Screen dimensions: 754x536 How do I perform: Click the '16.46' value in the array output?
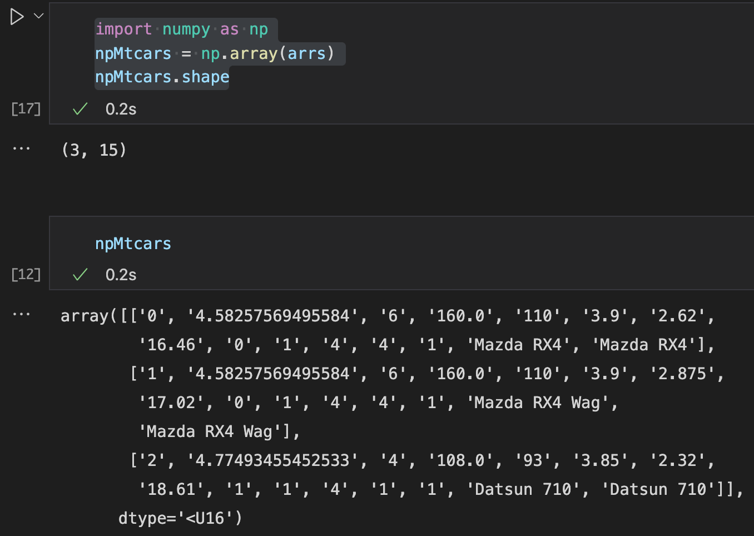click(171, 345)
